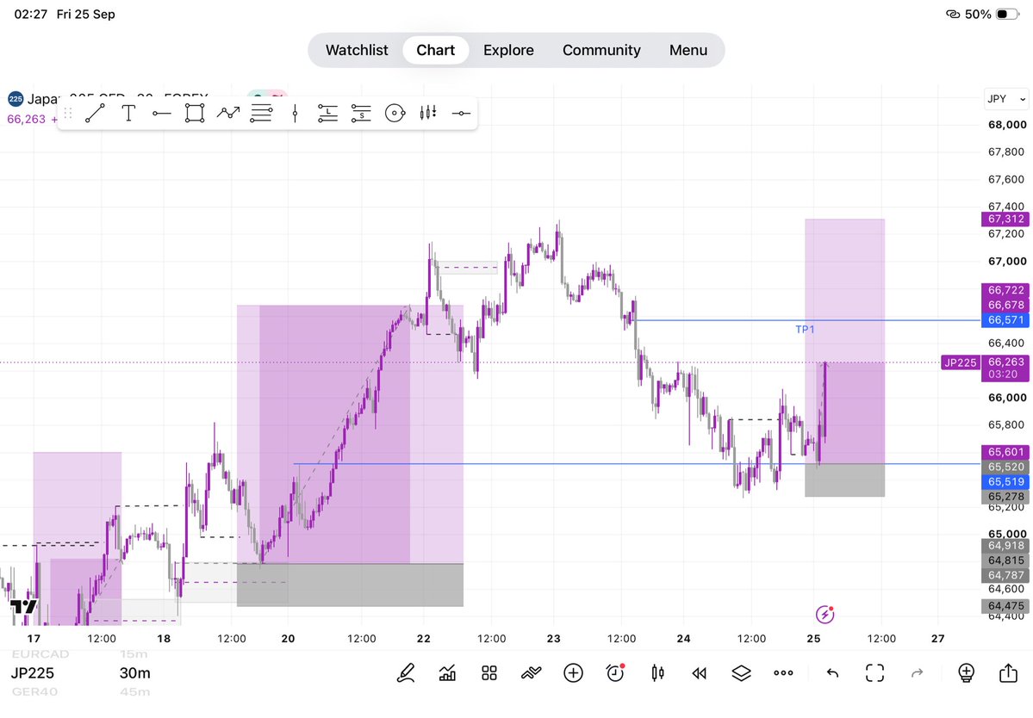Select the TP1 horizontal line label

[x=805, y=329]
